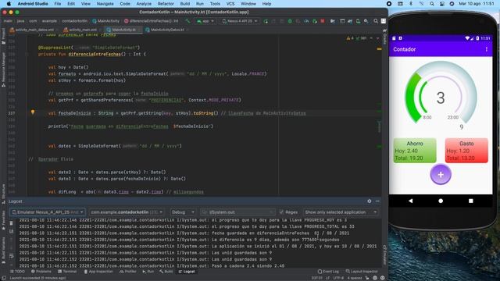Open the TODO tool window tab
The height and width of the screenshot is (281, 500).
(x=17, y=272)
